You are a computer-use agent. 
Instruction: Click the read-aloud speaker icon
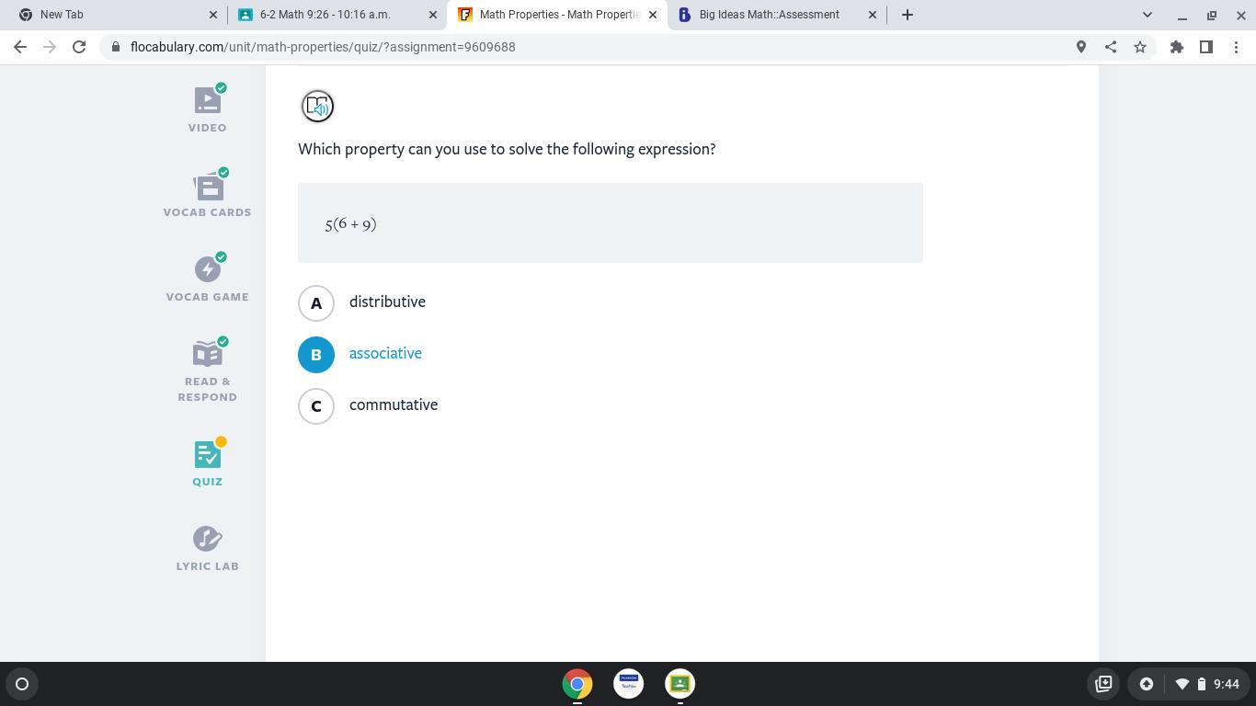317,107
